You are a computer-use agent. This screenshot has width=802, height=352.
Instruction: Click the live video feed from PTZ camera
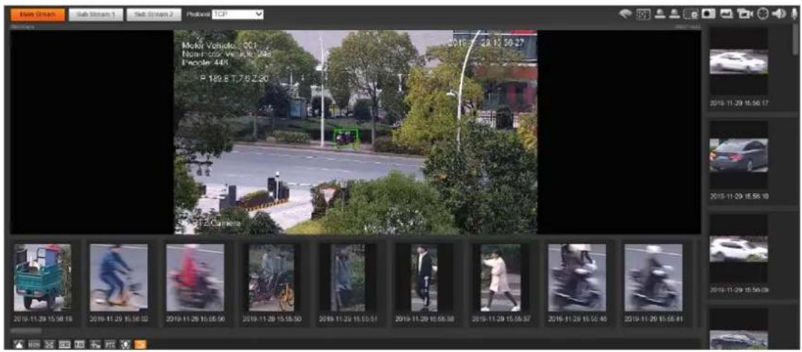click(x=355, y=132)
